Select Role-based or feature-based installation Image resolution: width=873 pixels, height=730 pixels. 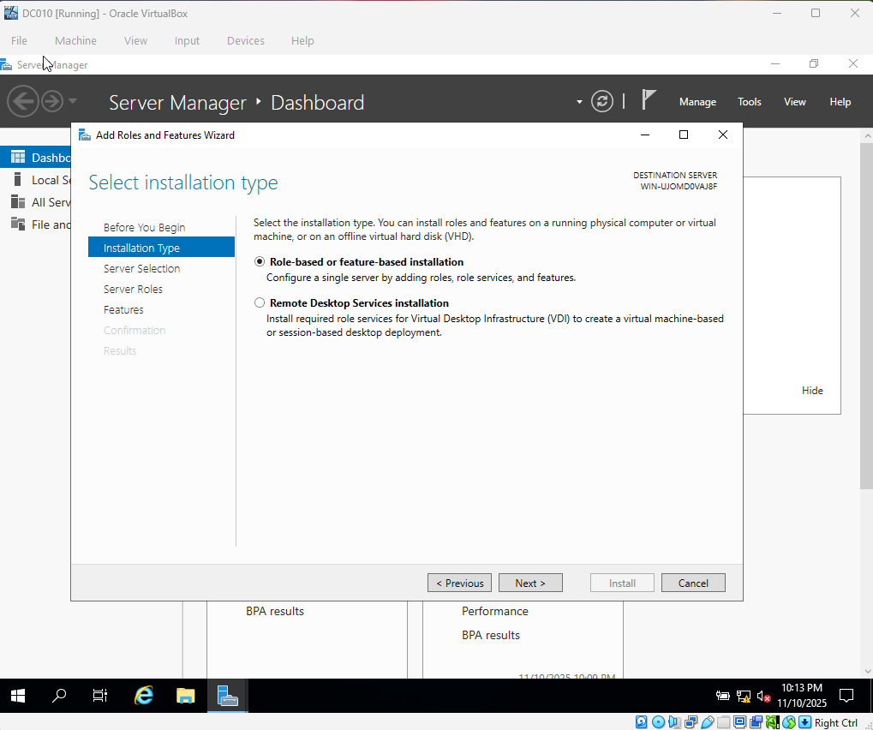260,261
